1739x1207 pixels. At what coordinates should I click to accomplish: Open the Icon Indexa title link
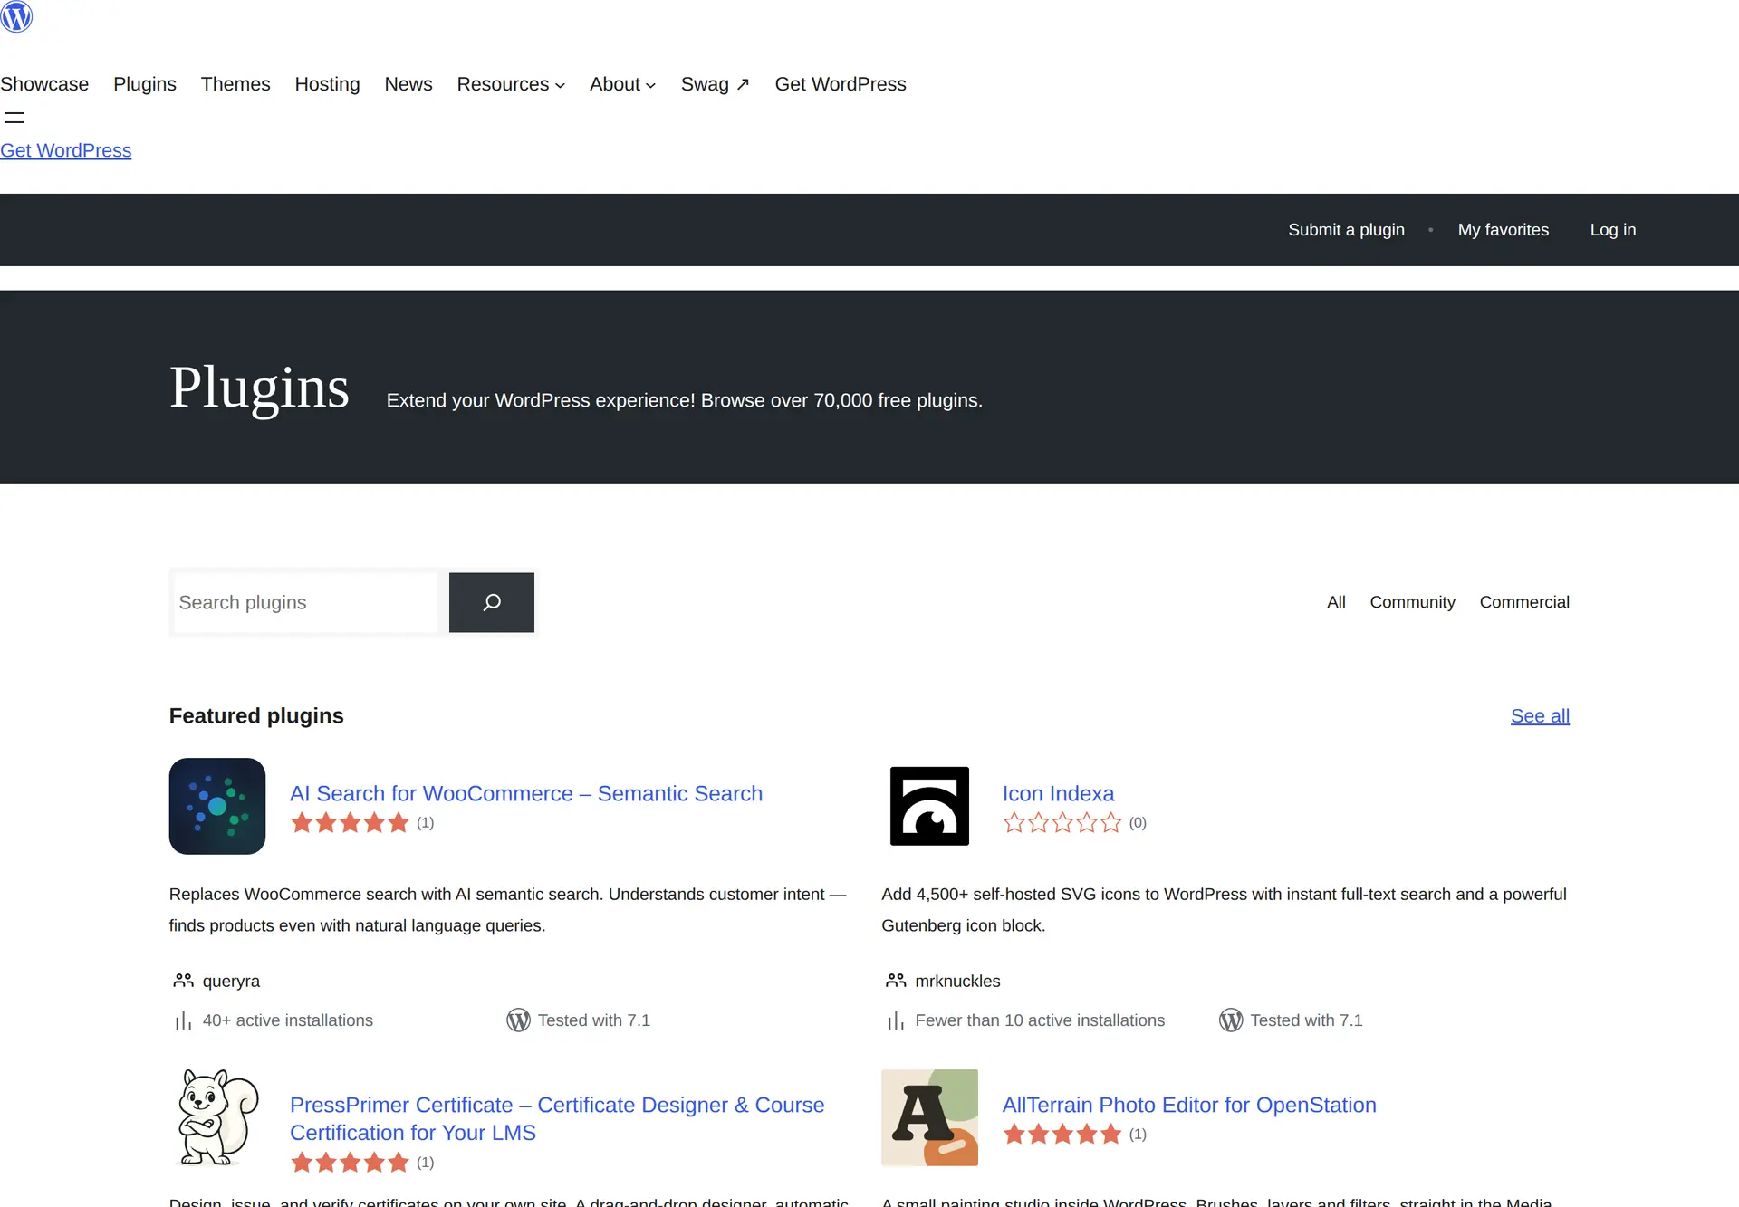(x=1058, y=793)
